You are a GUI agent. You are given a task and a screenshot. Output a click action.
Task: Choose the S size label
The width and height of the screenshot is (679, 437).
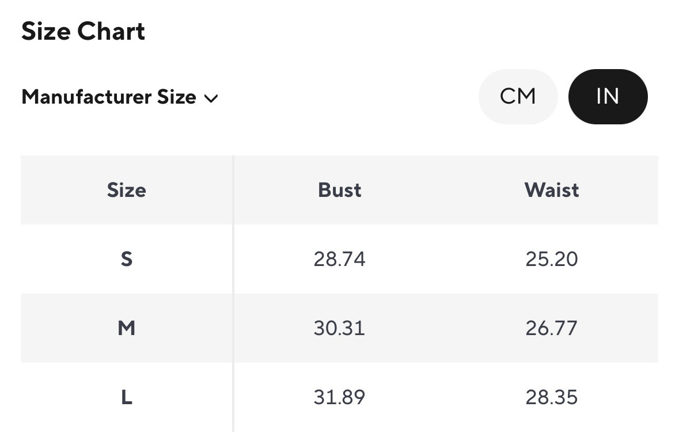[x=126, y=259]
